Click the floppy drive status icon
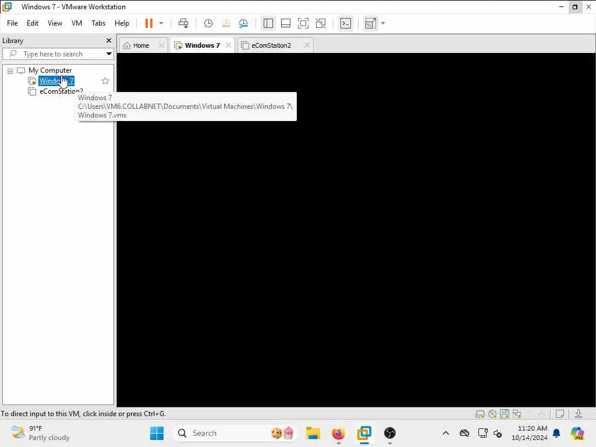Image resolution: width=596 pixels, height=447 pixels. [x=505, y=414]
